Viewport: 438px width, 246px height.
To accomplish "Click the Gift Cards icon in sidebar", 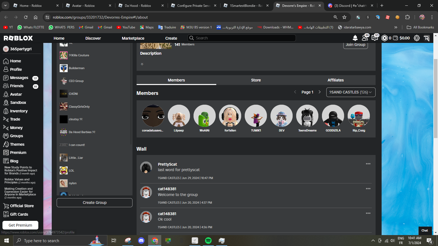I will coord(6,214).
